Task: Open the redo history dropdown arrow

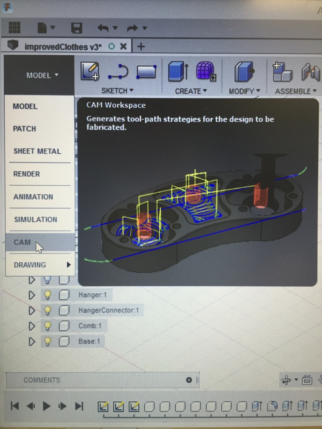Action: pos(145,28)
